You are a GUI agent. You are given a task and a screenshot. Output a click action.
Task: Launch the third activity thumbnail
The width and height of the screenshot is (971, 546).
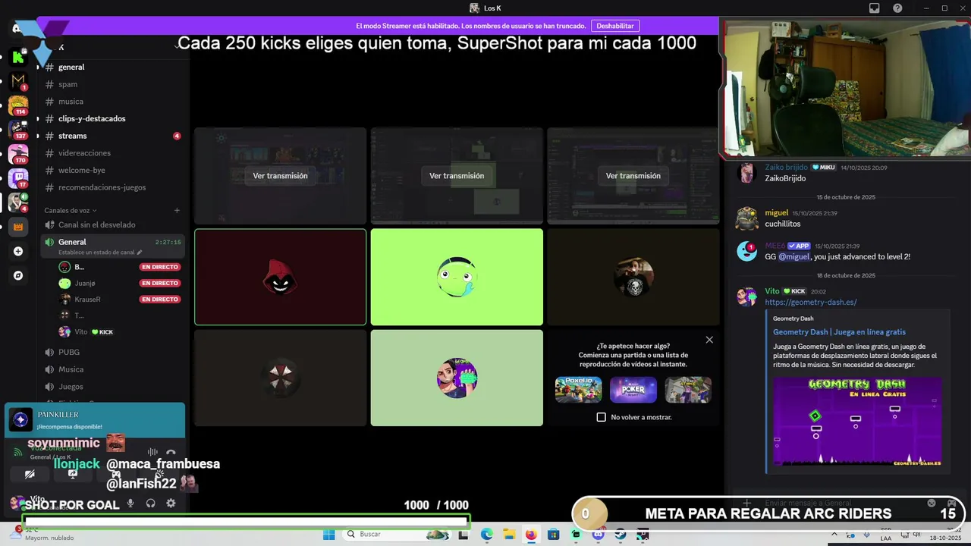point(688,390)
